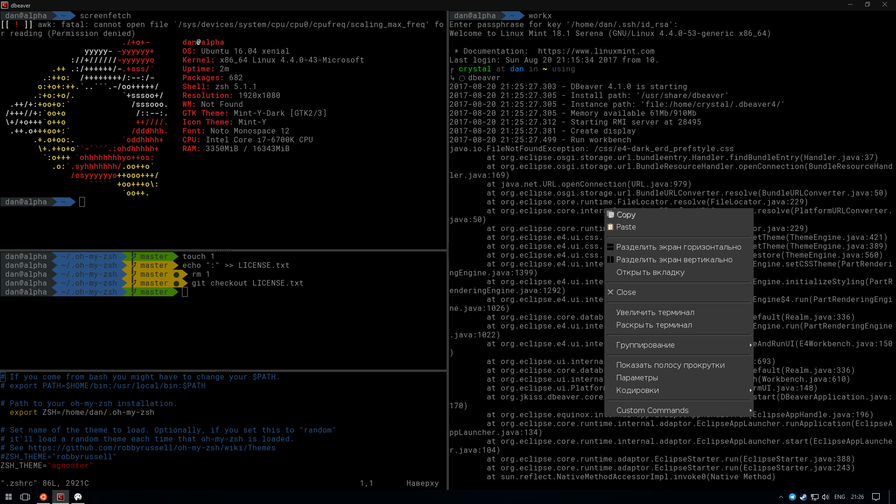The height and width of the screenshot is (504, 896).
Task: Click the https://www.linuxmint.com documentation URL
Action: 596,51
